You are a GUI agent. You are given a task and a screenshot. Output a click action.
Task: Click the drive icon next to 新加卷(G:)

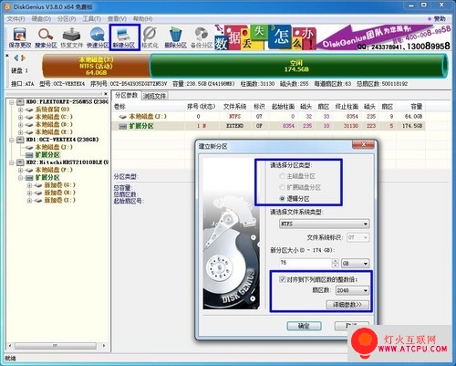tap(38, 185)
